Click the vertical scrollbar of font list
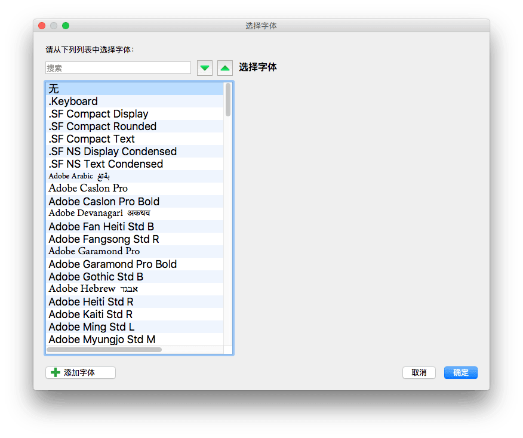Viewport: 523px width, 438px height. coord(228,100)
